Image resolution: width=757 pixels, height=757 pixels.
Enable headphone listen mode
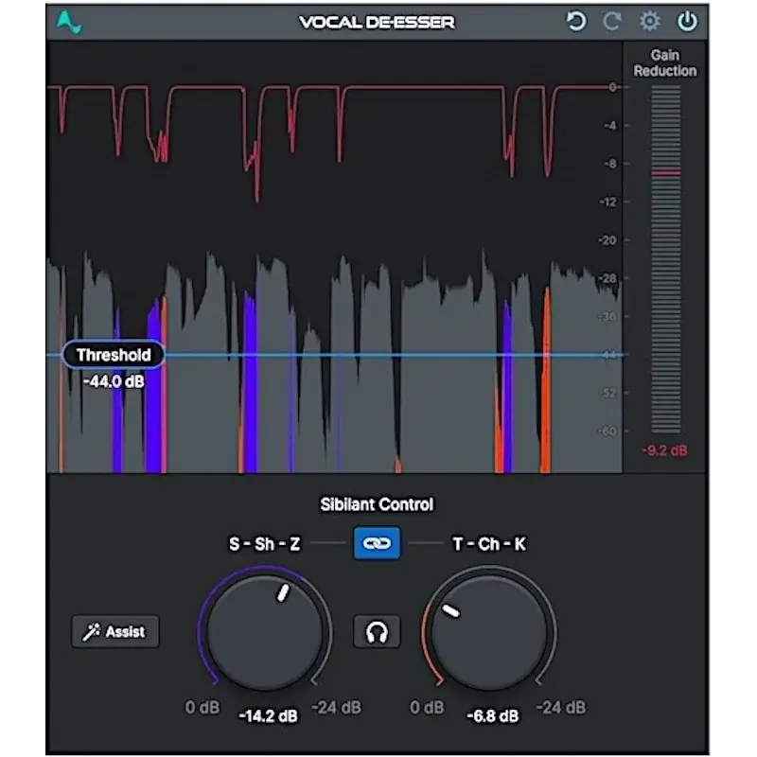coord(377,631)
